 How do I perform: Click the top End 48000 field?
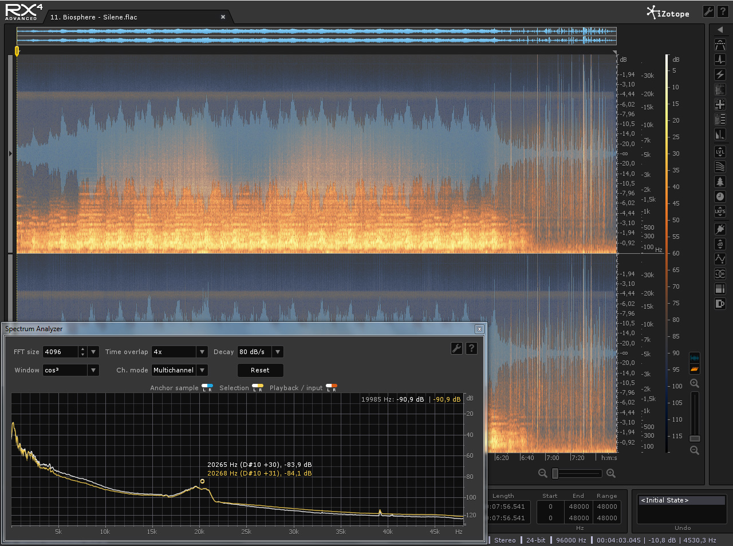tap(578, 506)
